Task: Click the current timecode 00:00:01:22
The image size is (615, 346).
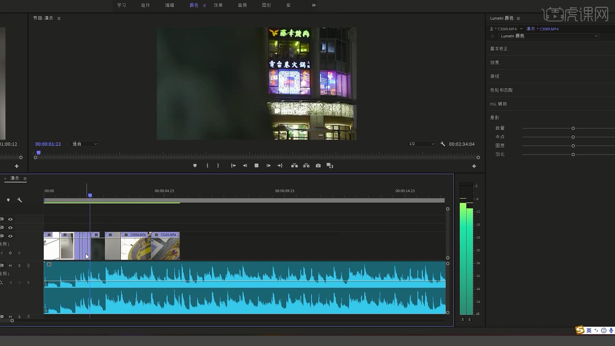Action: [x=48, y=144]
